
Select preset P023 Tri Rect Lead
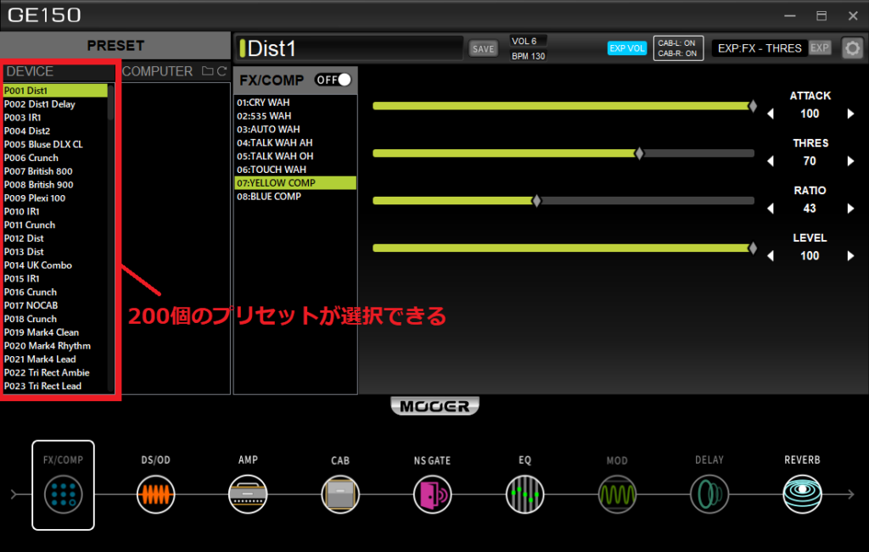55,386
